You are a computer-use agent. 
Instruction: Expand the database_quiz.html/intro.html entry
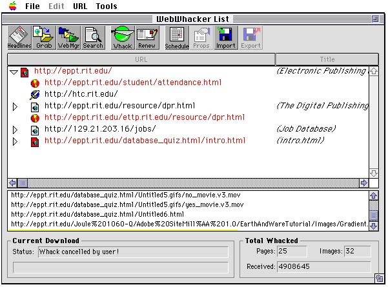(15, 142)
